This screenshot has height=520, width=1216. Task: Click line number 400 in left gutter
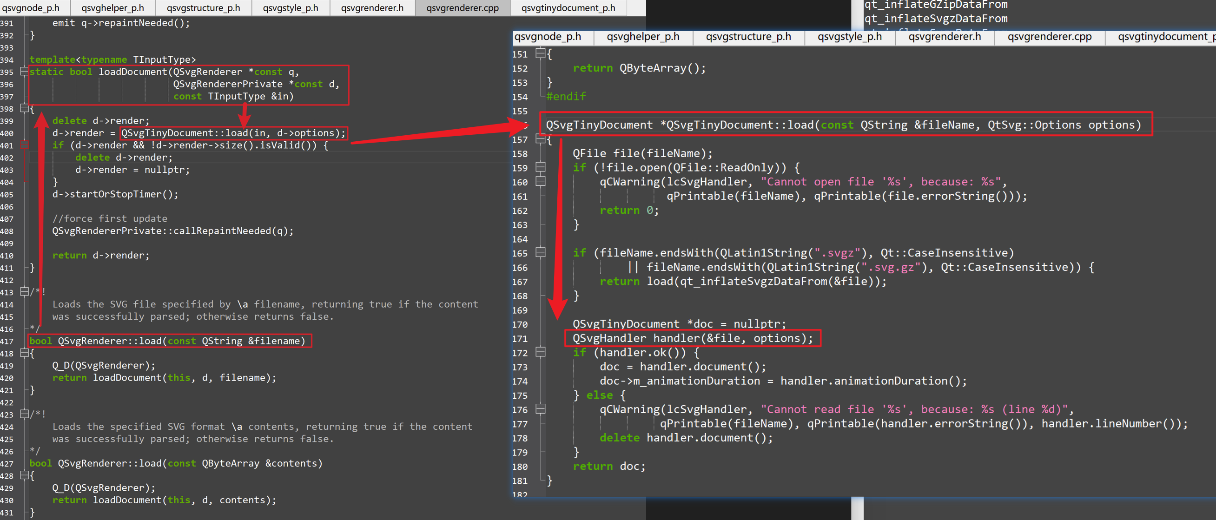[x=7, y=133]
